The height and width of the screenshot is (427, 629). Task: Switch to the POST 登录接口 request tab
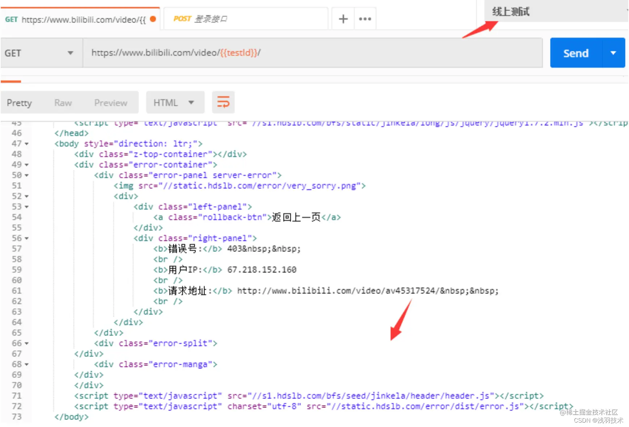tap(246, 19)
